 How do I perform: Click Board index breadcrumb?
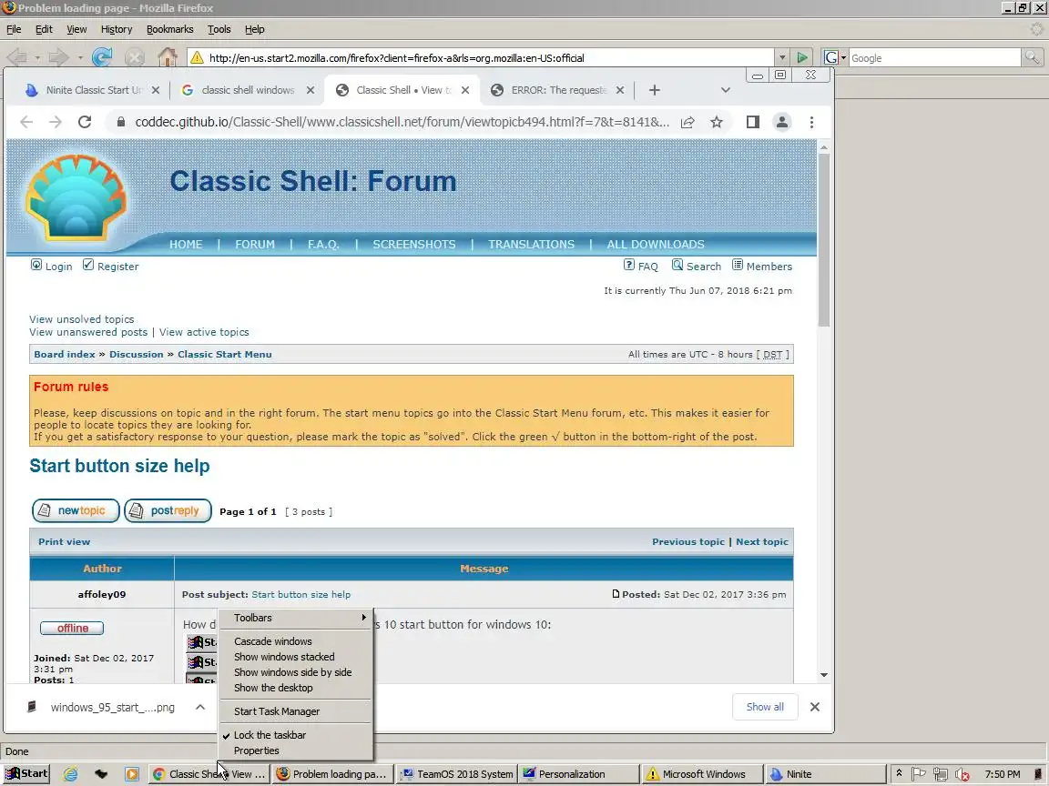tap(65, 354)
